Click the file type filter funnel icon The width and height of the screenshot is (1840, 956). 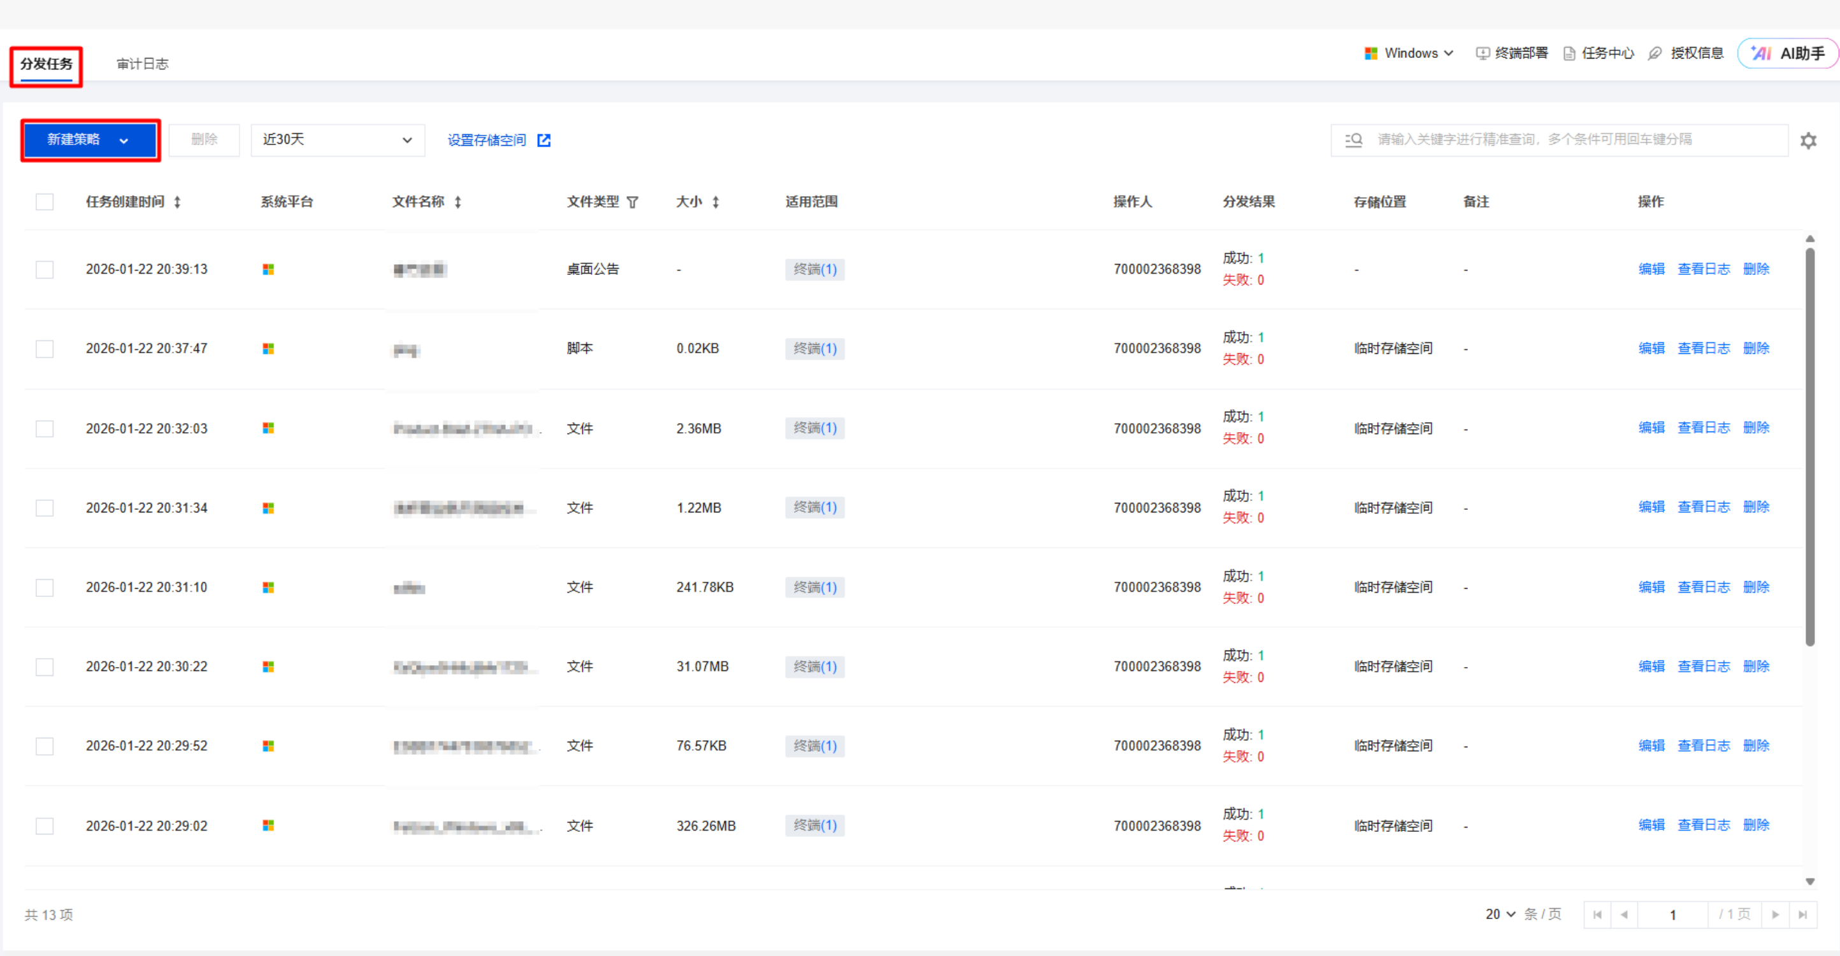coord(632,202)
